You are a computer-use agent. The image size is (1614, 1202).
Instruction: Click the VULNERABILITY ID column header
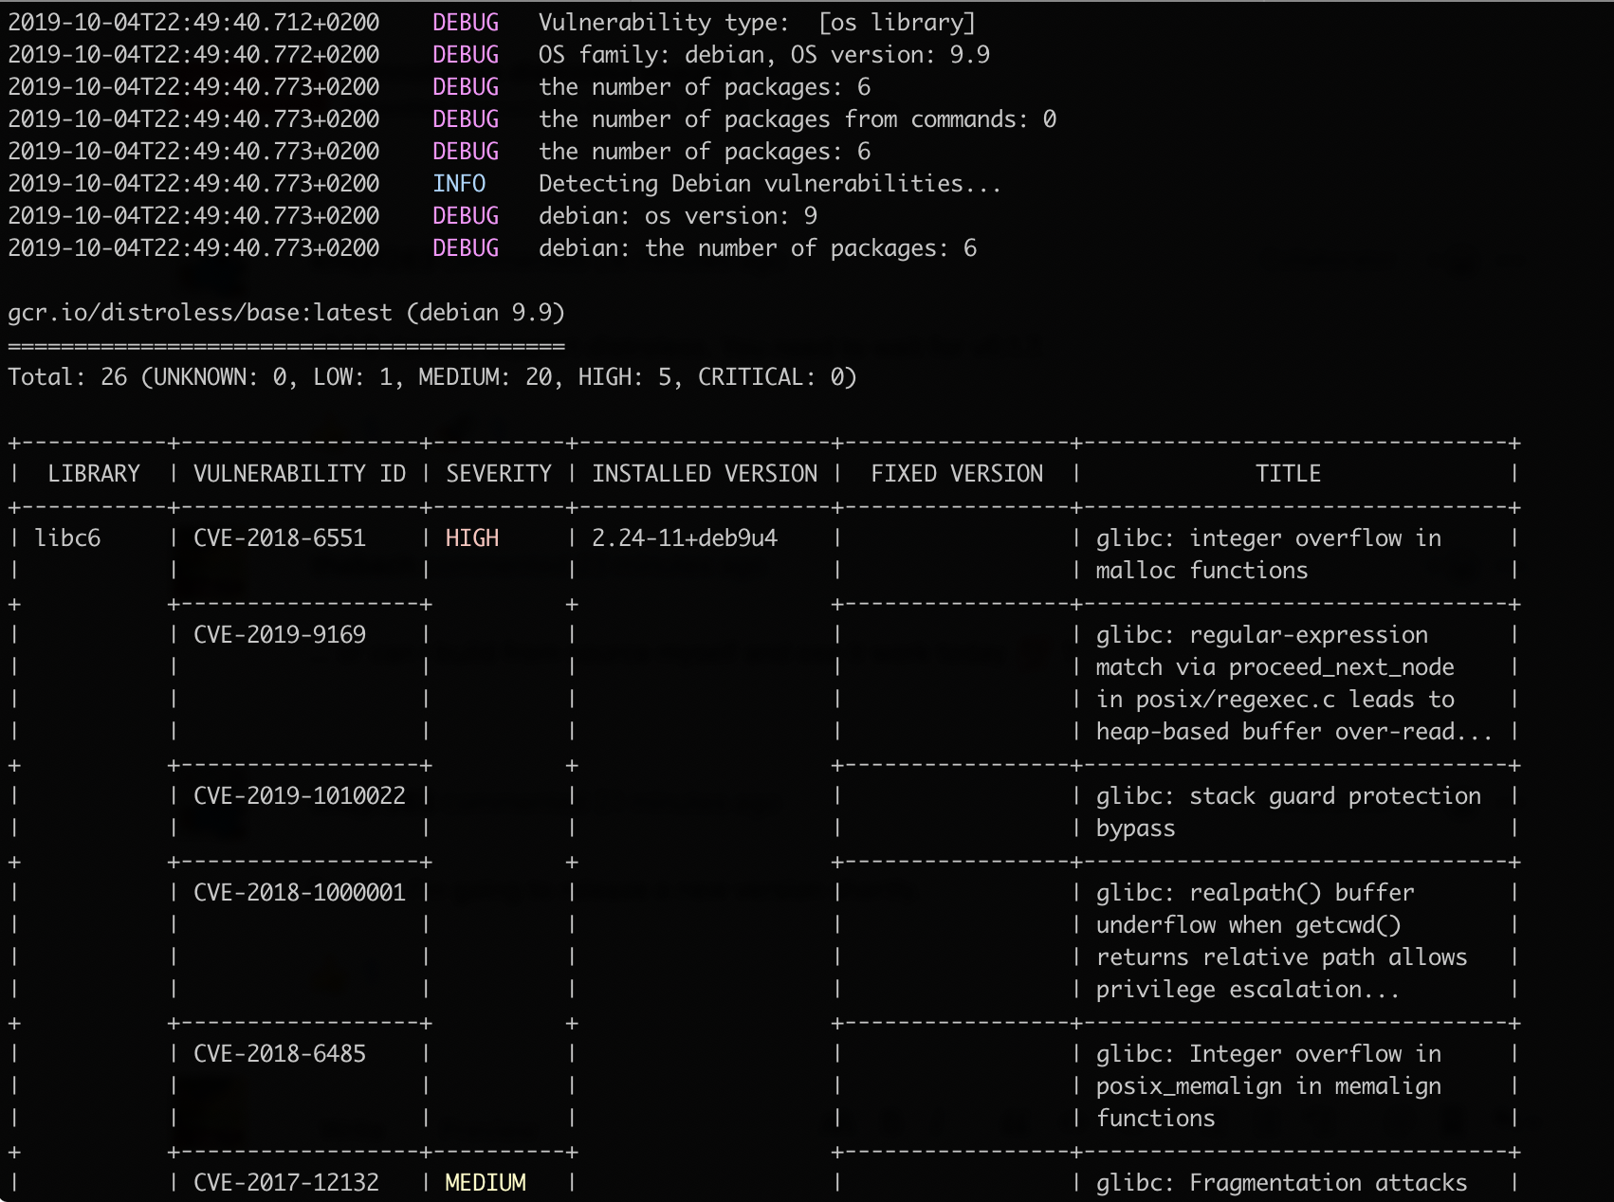coord(300,474)
